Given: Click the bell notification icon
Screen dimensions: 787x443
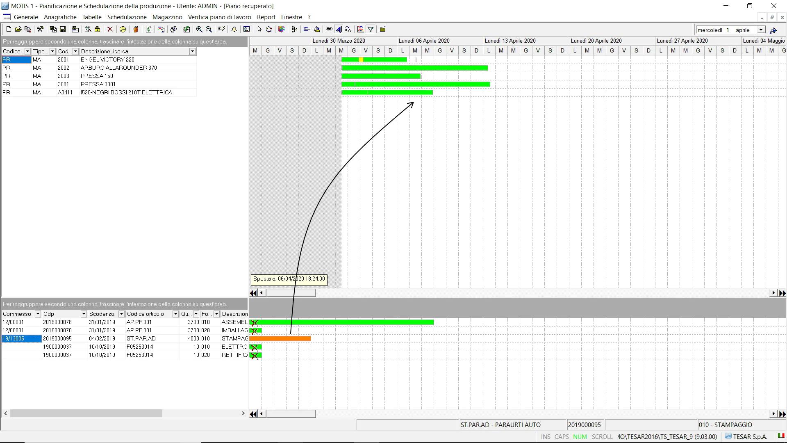Looking at the screenshot, I should 234,29.
